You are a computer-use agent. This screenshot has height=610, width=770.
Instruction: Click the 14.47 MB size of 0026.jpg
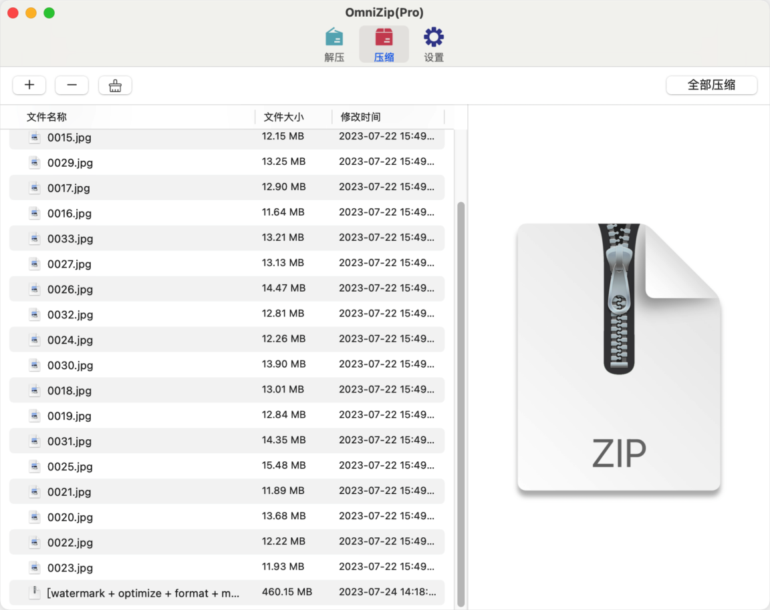tap(284, 288)
